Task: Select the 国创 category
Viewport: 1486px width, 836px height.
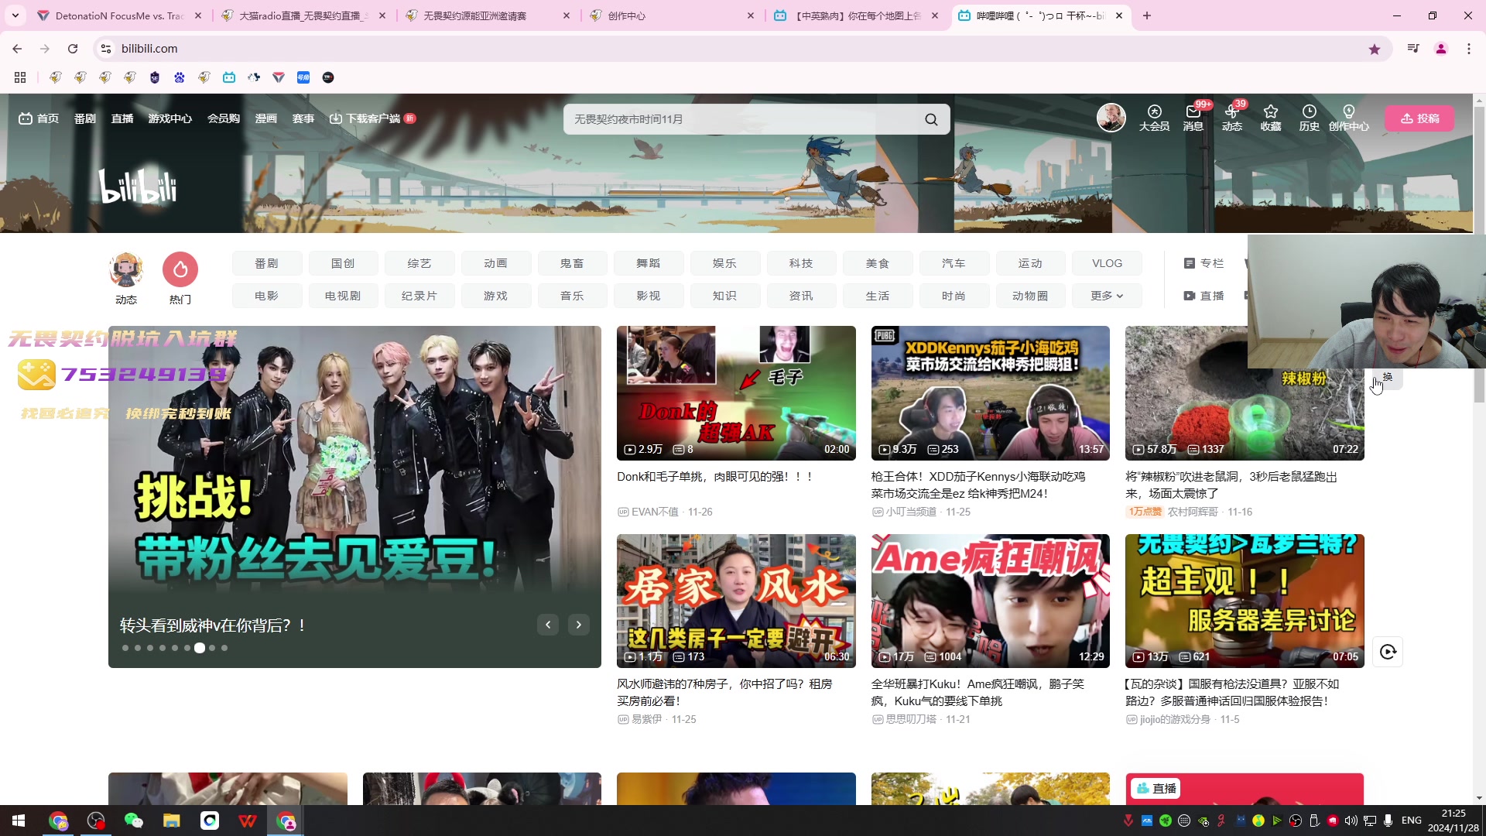Action: coord(343,263)
